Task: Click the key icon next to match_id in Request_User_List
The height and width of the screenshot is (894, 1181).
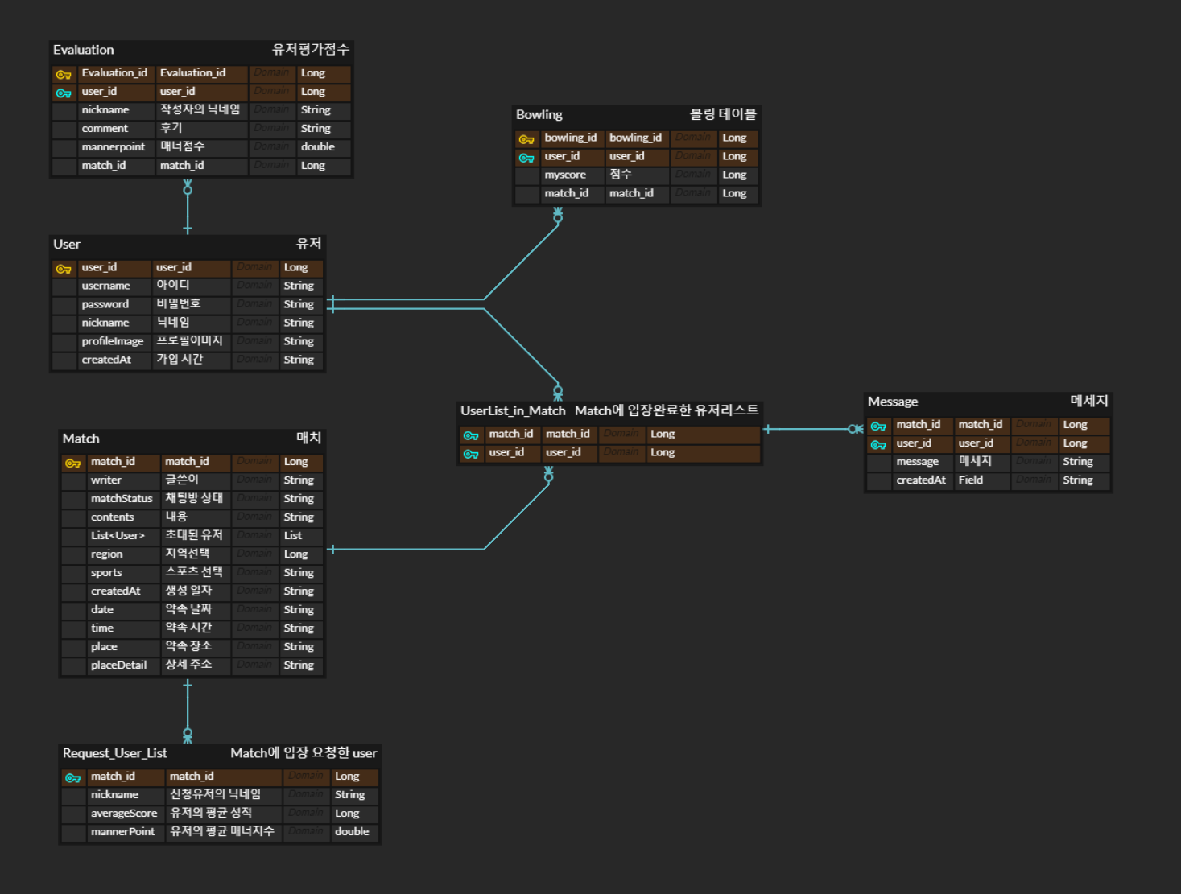Action: click(73, 777)
